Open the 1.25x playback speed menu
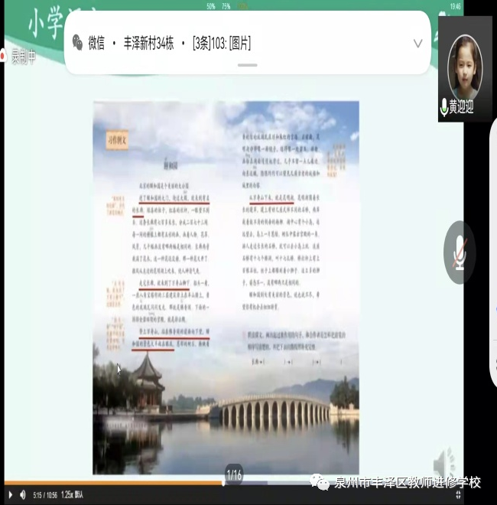497x505 pixels. (67, 495)
